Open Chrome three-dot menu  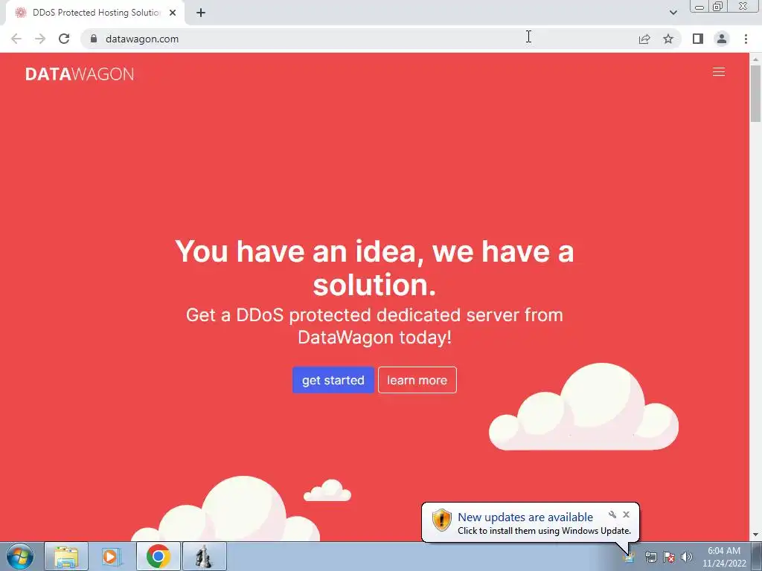(x=746, y=39)
